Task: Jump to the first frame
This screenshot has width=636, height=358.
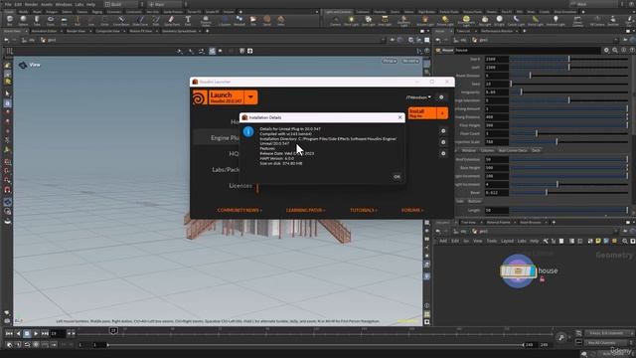Action: pyautogui.click(x=9, y=334)
